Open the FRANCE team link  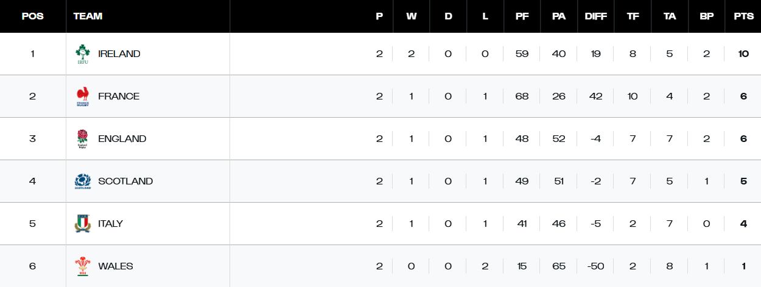pos(119,96)
